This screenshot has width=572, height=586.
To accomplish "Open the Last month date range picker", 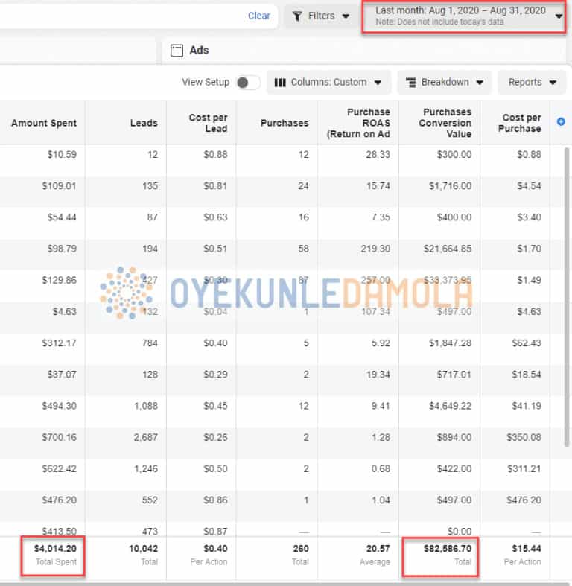I will pos(463,16).
